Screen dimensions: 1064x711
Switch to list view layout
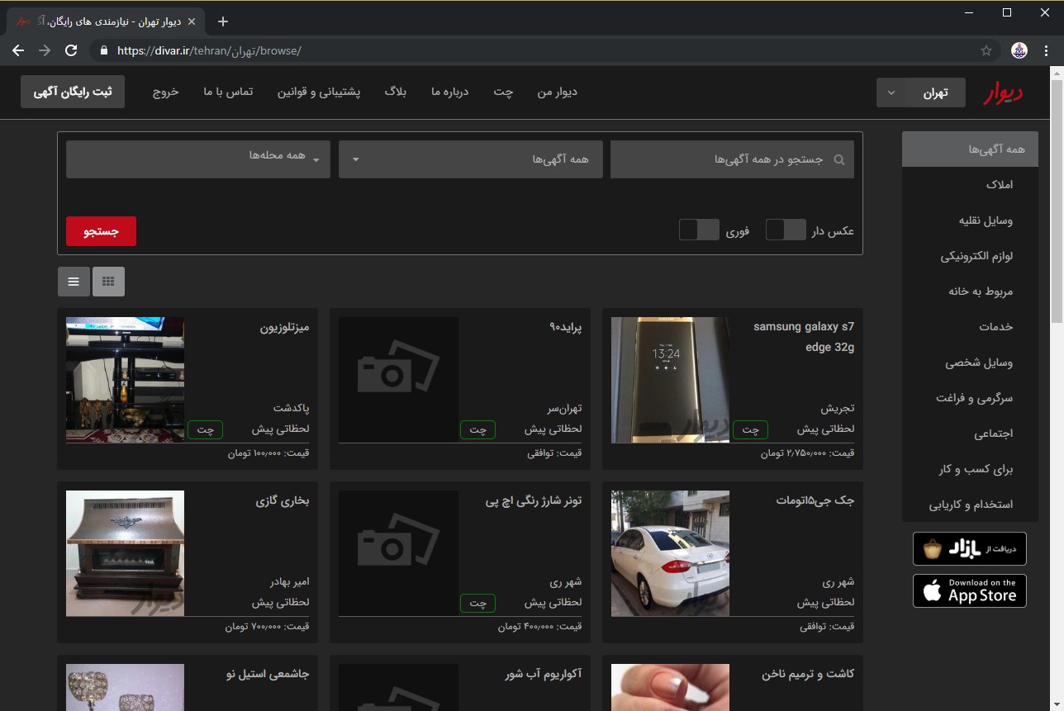pyautogui.click(x=74, y=282)
